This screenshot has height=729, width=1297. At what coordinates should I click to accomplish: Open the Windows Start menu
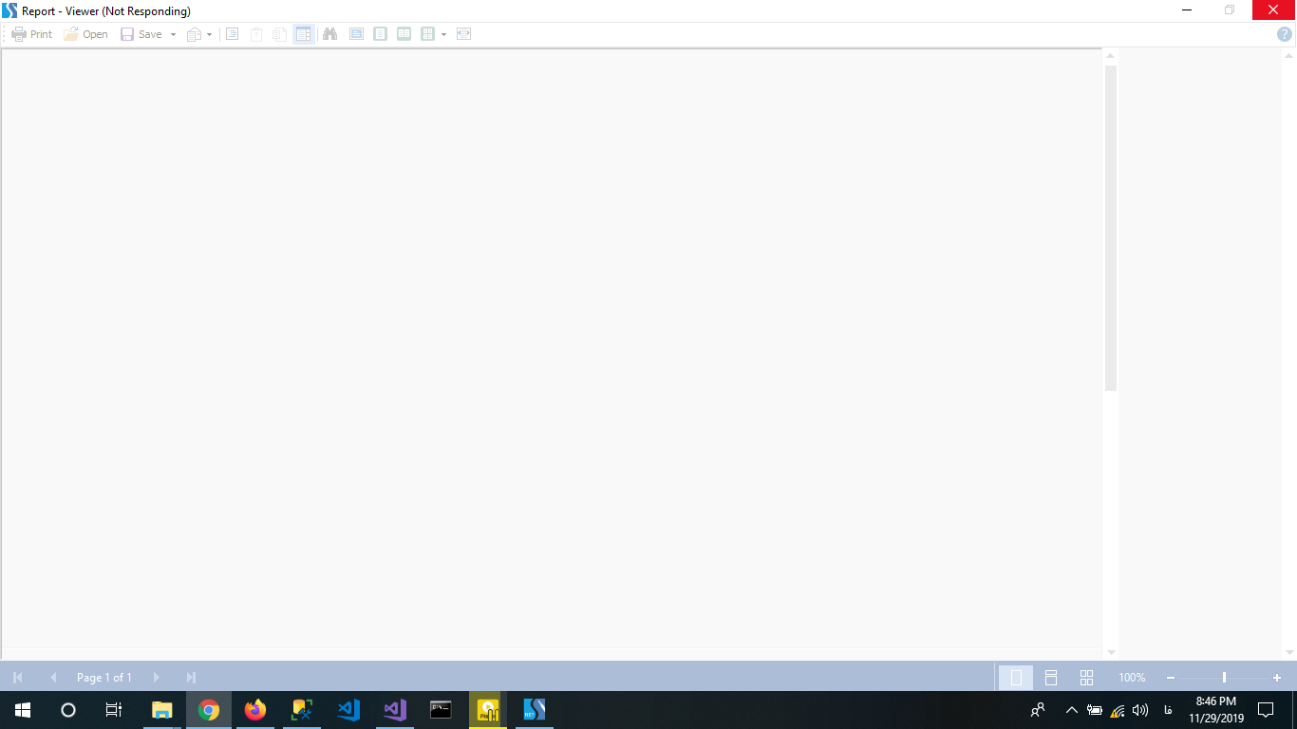(23, 710)
